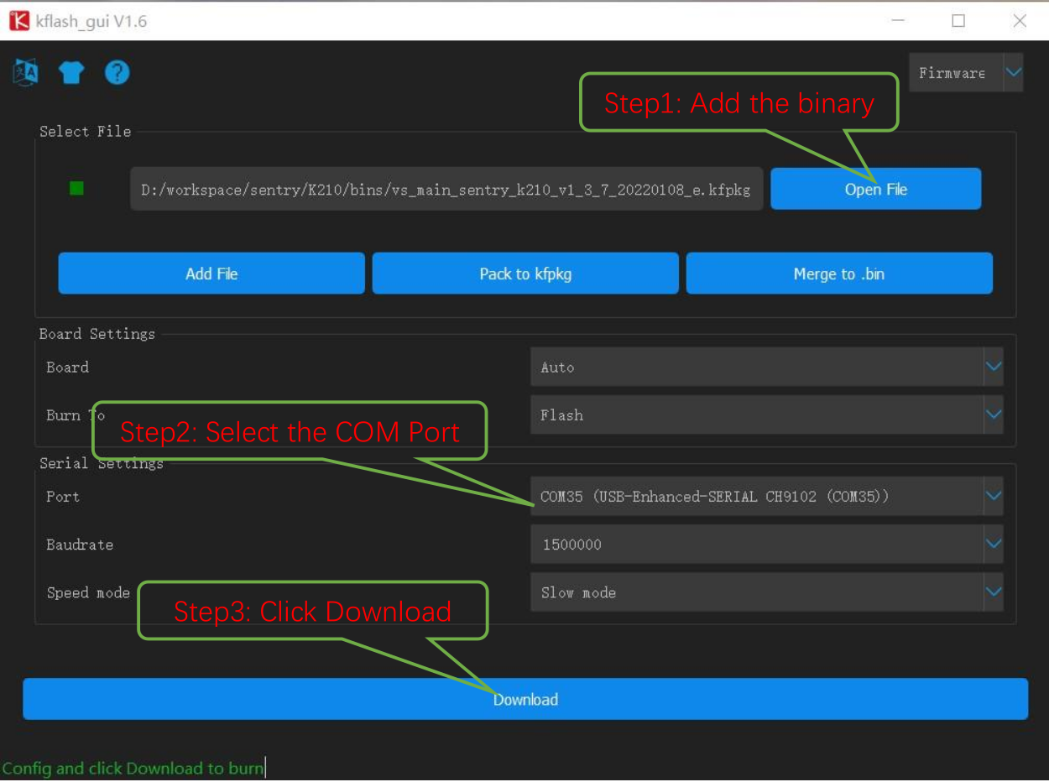The width and height of the screenshot is (1049, 782).
Task: Start burning with the Download button
Action: pyautogui.click(x=525, y=699)
